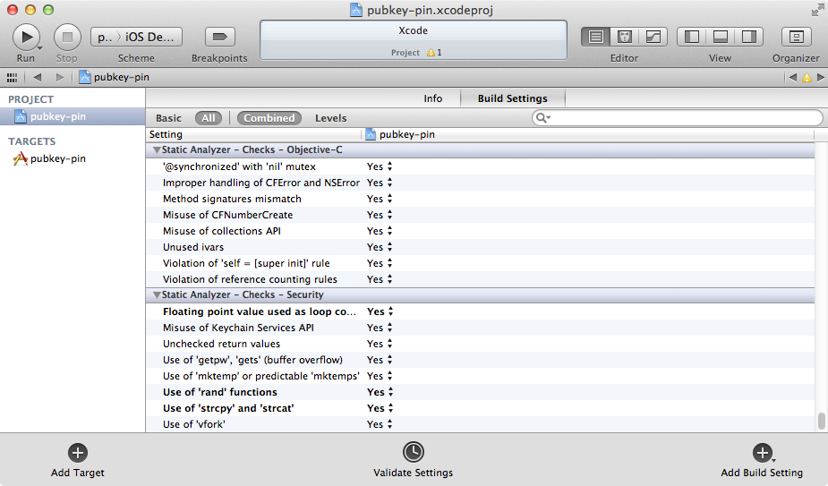Toggle the Breakpoints button
The image size is (828, 486).
click(x=219, y=37)
